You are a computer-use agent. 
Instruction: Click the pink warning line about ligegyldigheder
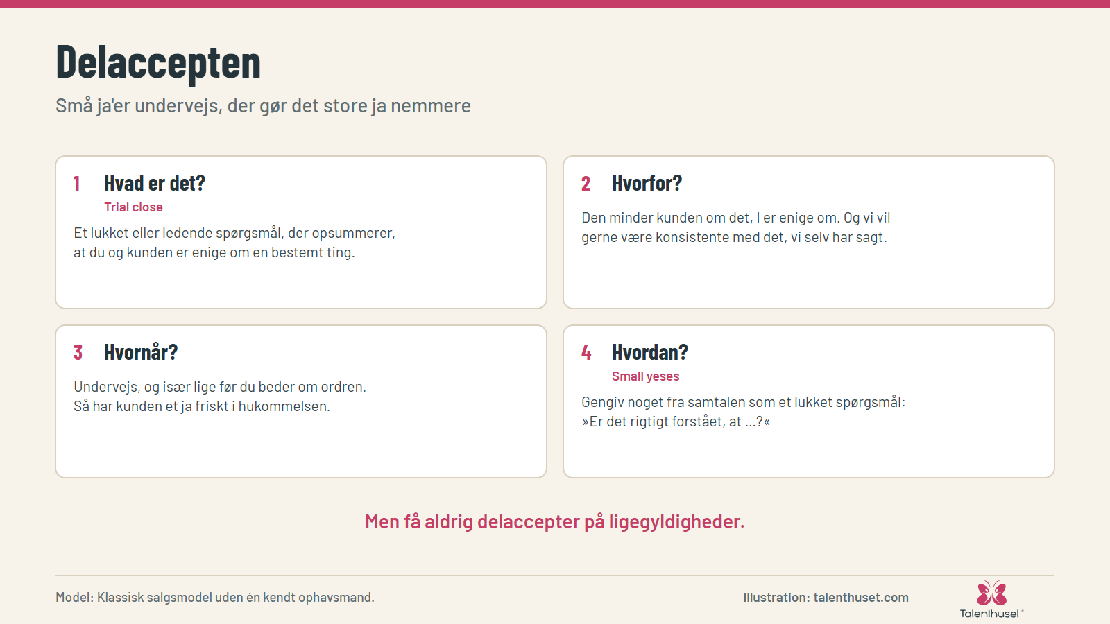(555, 521)
